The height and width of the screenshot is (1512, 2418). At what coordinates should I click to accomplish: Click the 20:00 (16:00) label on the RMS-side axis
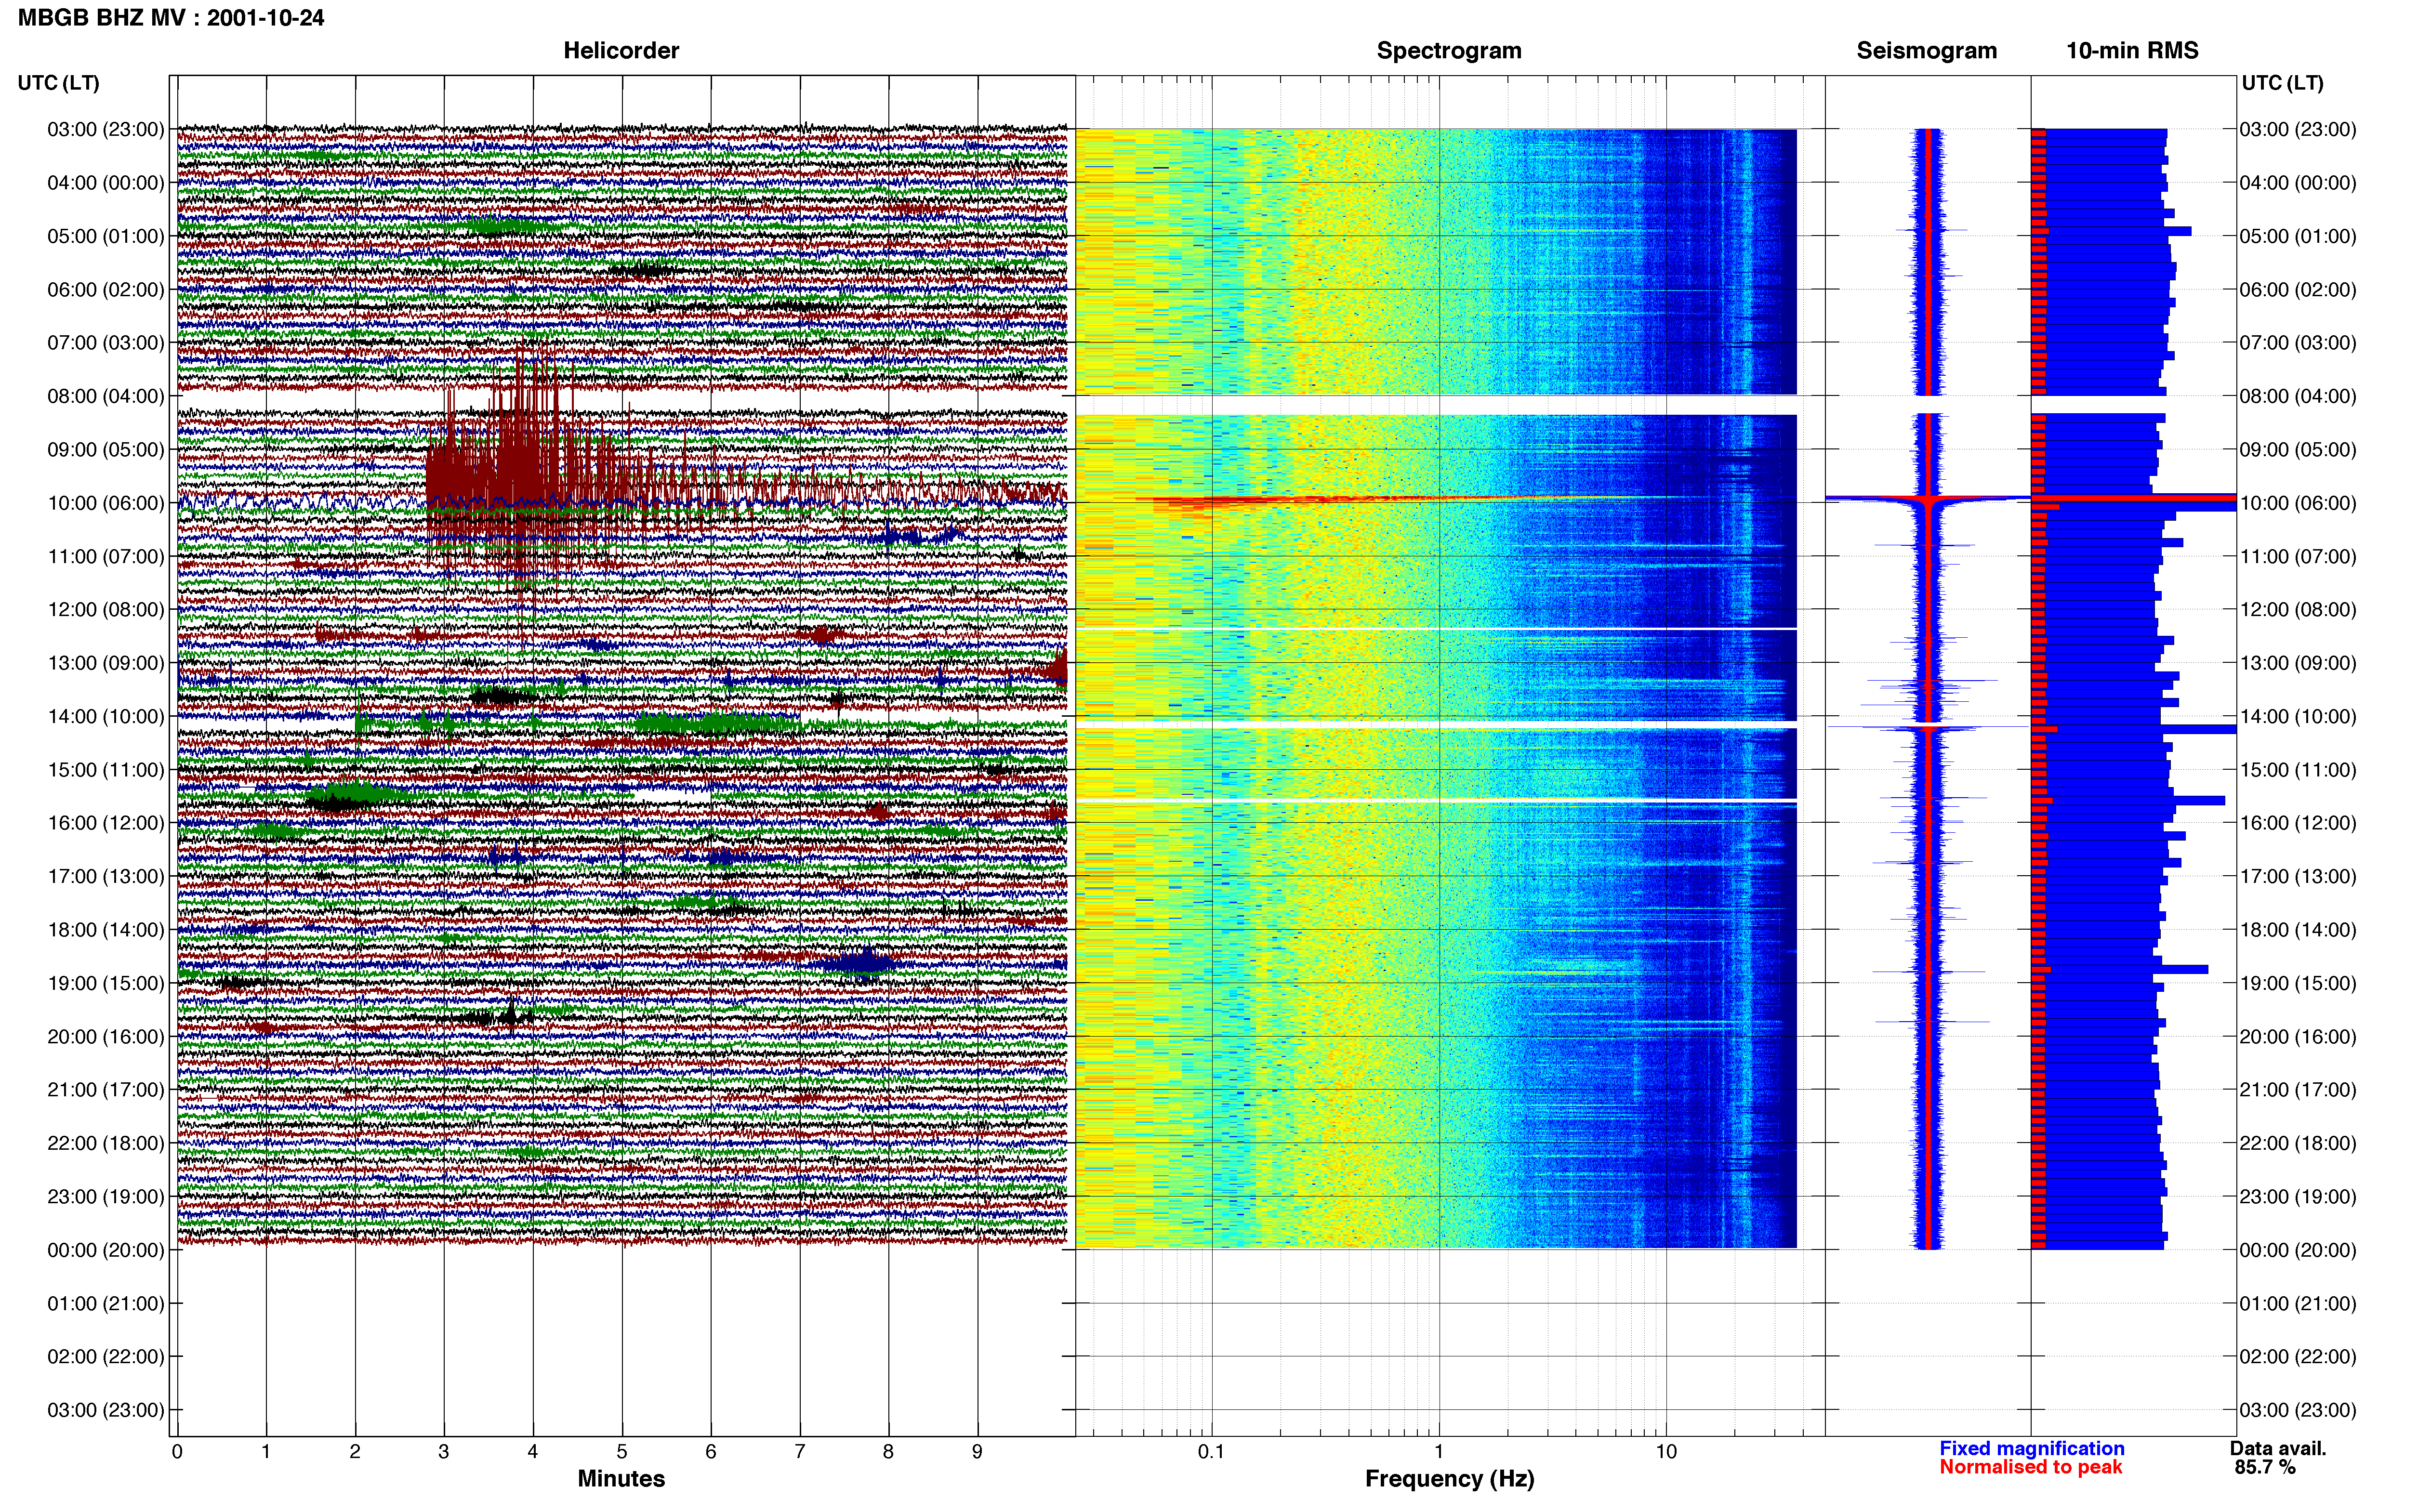[x=2298, y=1036]
